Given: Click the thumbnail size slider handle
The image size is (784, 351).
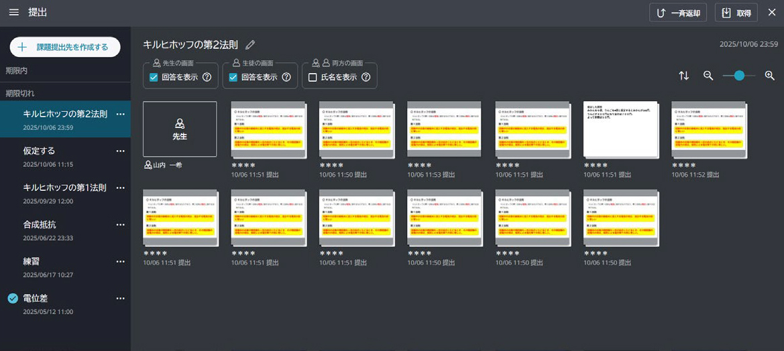Looking at the screenshot, I should (739, 76).
